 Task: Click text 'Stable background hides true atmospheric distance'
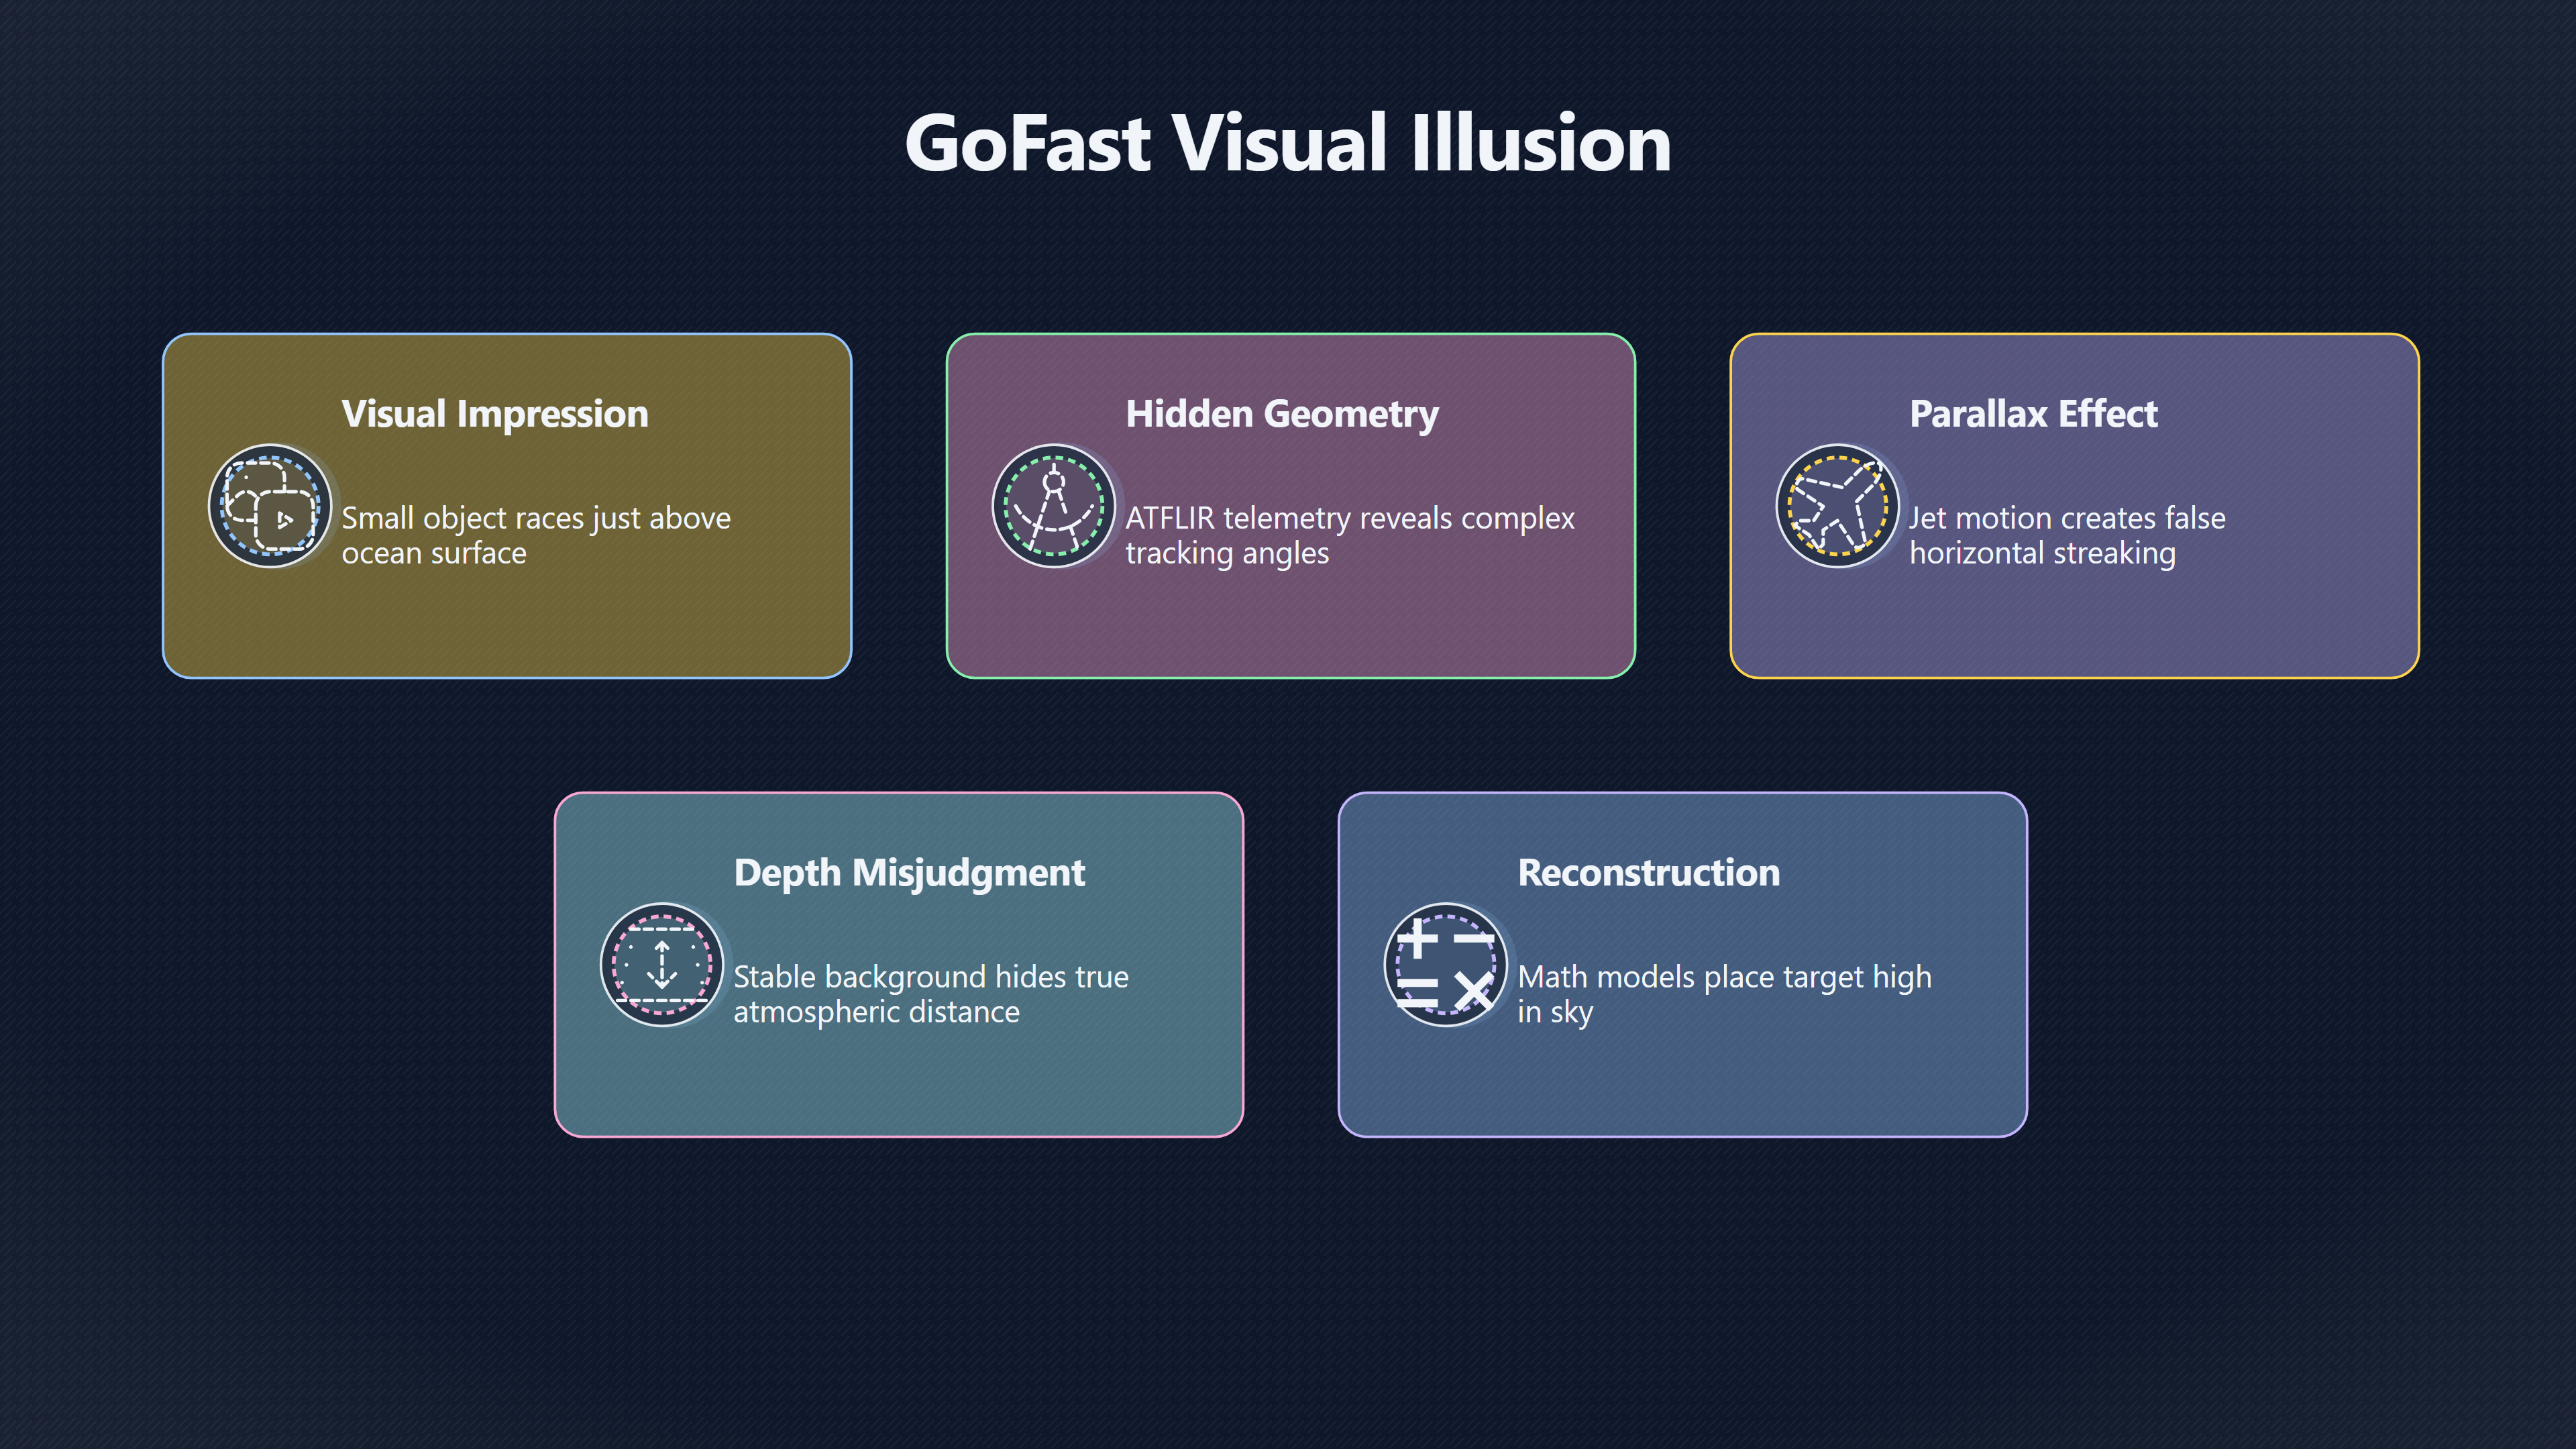pyautogui.click(x=931, y=994)
